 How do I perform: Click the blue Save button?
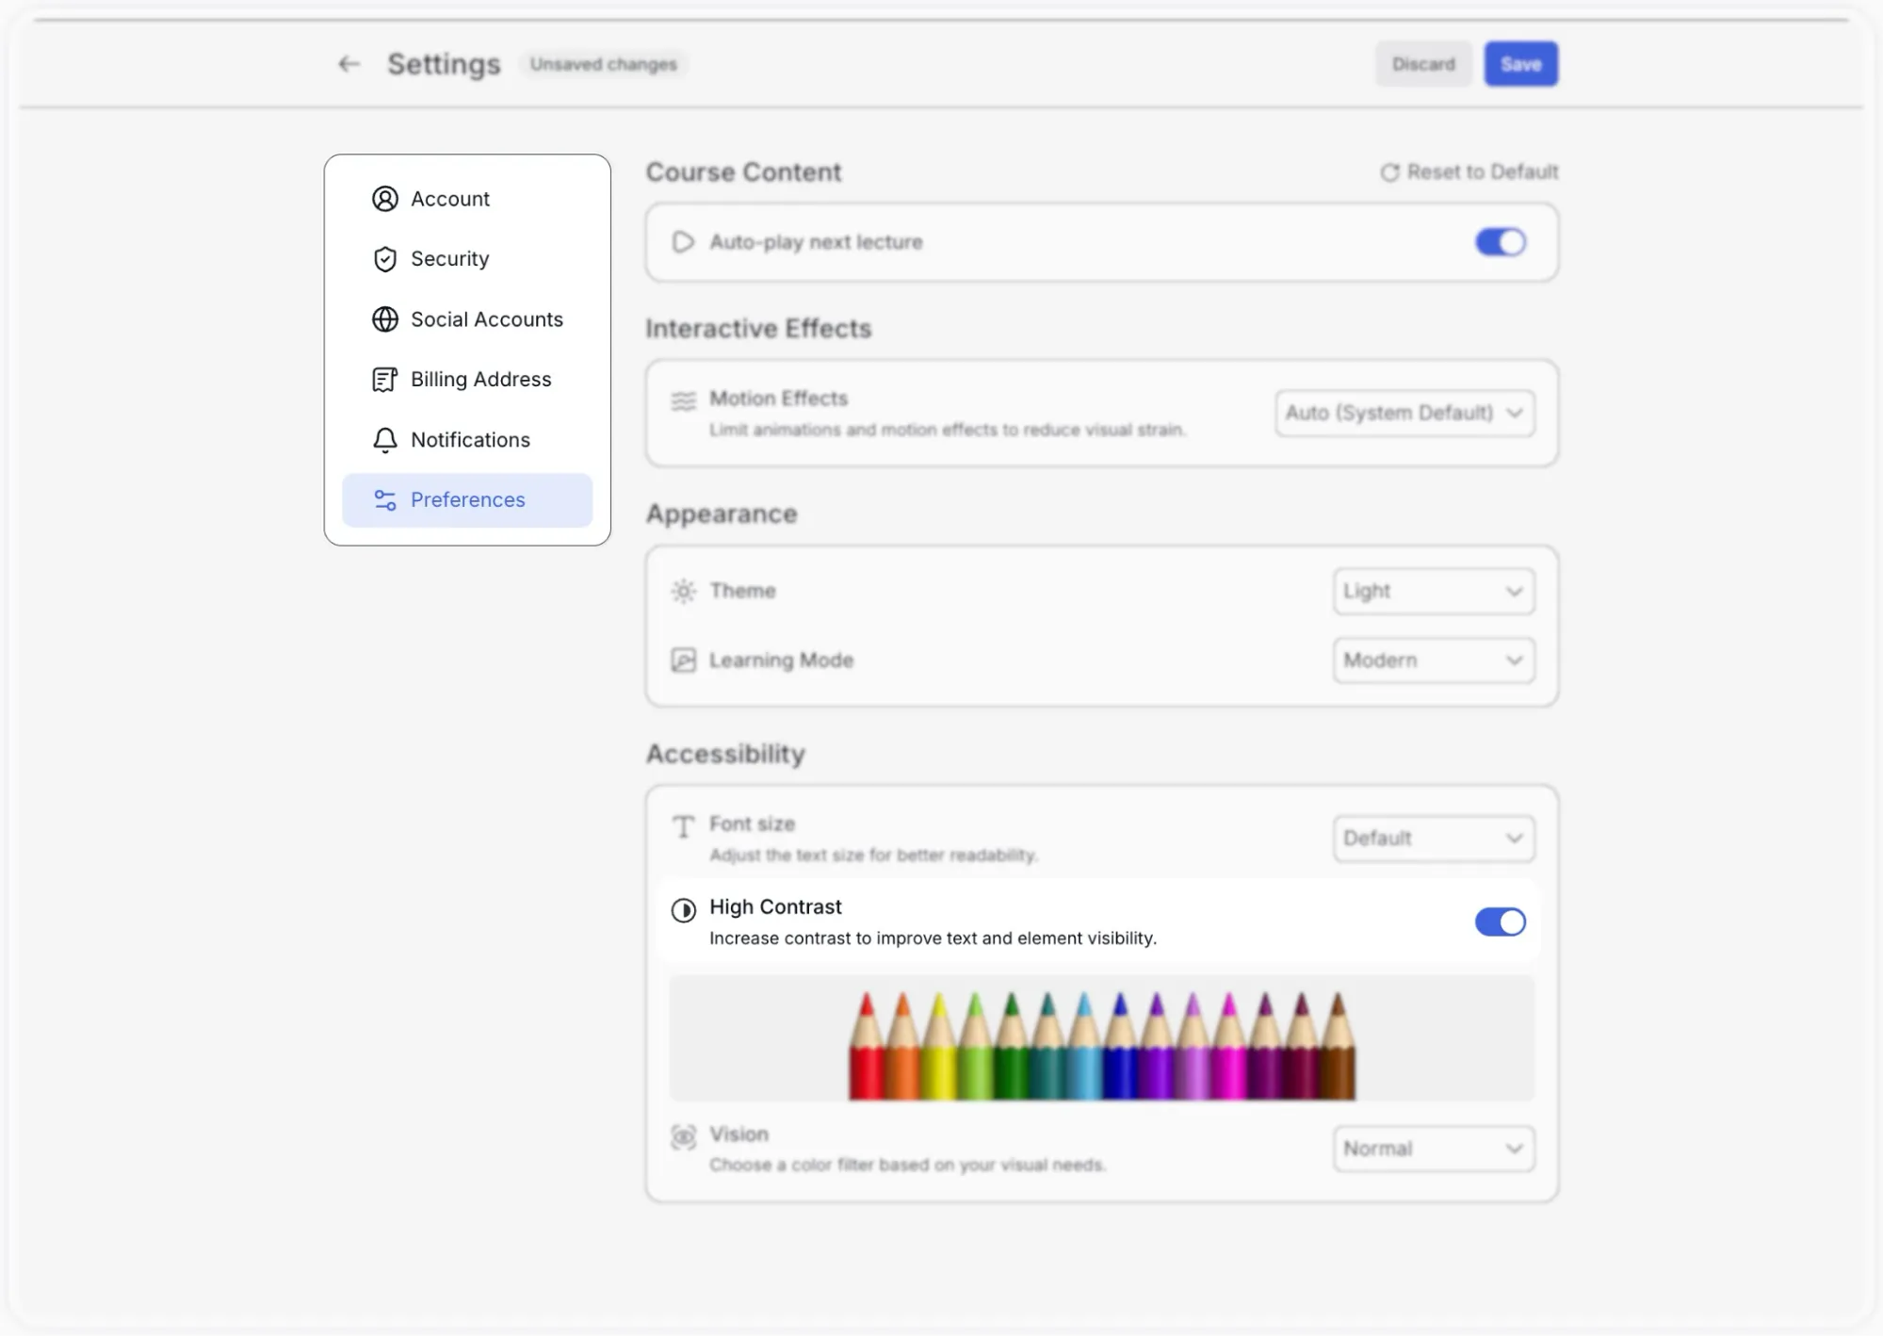1520,64
